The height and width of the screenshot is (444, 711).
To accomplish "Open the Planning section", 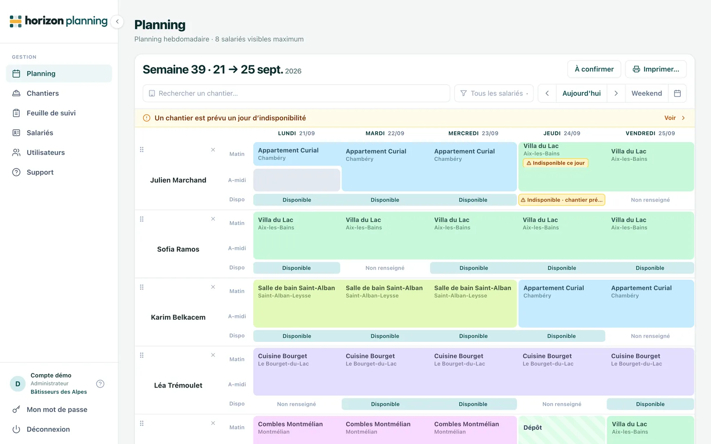I will coord(59,74).
